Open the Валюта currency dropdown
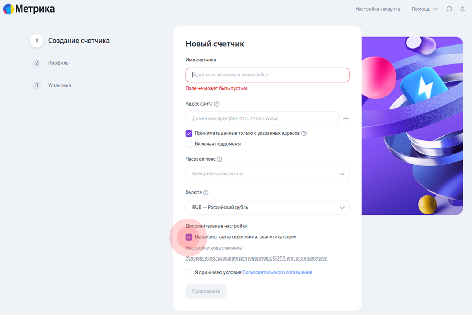The width and height of the screenshot is (472, 315). [x=267, y=208]
